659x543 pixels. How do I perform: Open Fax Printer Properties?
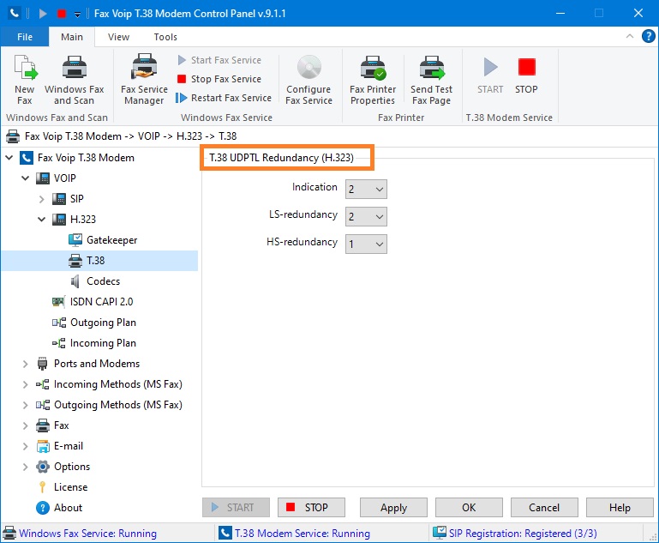(x=373, y=80)
